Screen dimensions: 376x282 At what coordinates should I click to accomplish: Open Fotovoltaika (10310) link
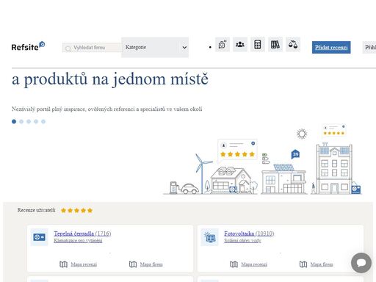click(x=249, y=234)
